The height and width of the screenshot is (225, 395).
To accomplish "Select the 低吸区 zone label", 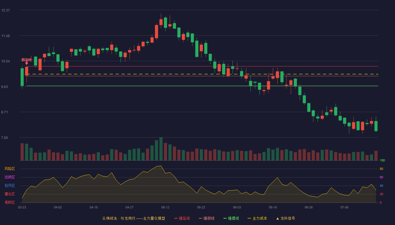I will (x=10, y=202).
